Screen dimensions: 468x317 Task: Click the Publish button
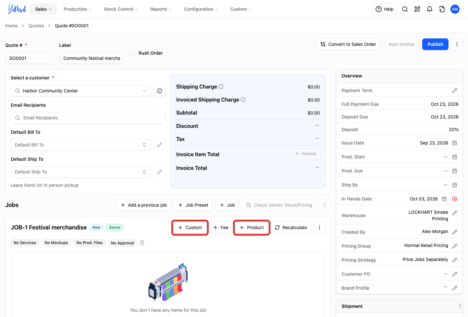click(435, 44)
